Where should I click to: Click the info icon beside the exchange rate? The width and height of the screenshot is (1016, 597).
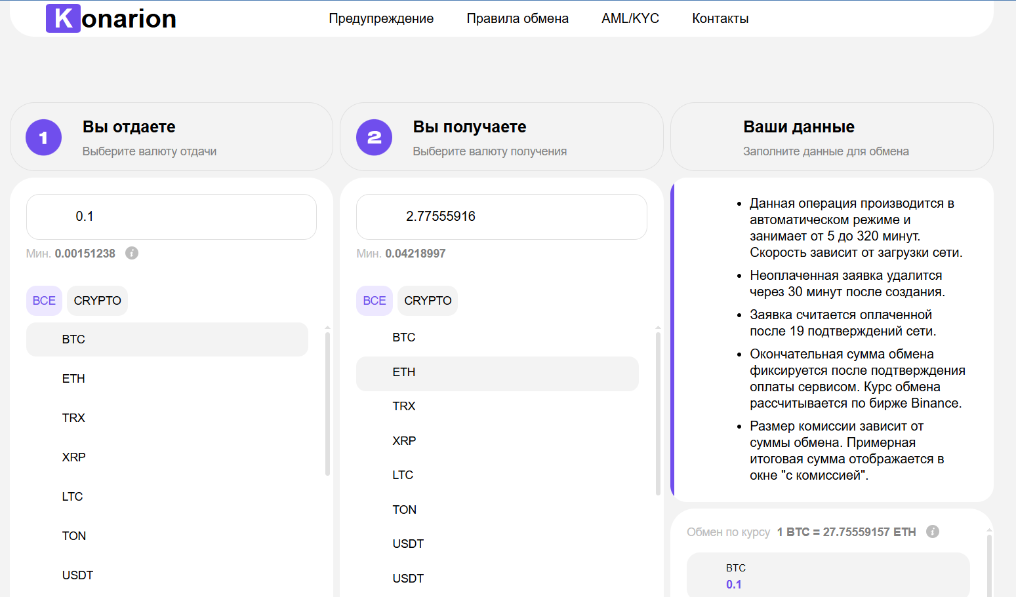pyautogui.click(x=933, y=531)
